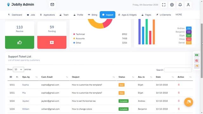The image size is (203, 114).
Task: Open the Team menu
Action: pos(64,15)
